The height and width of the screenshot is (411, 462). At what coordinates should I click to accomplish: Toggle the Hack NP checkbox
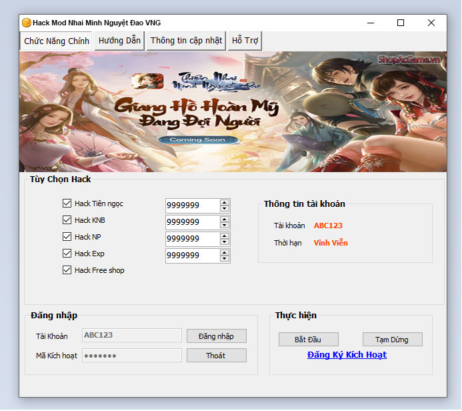tap(67, 237)
